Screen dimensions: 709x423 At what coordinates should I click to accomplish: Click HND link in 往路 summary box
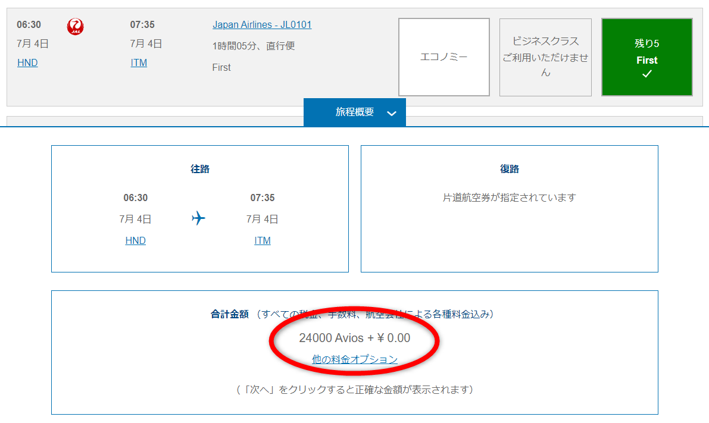click(x=136, y=240)
